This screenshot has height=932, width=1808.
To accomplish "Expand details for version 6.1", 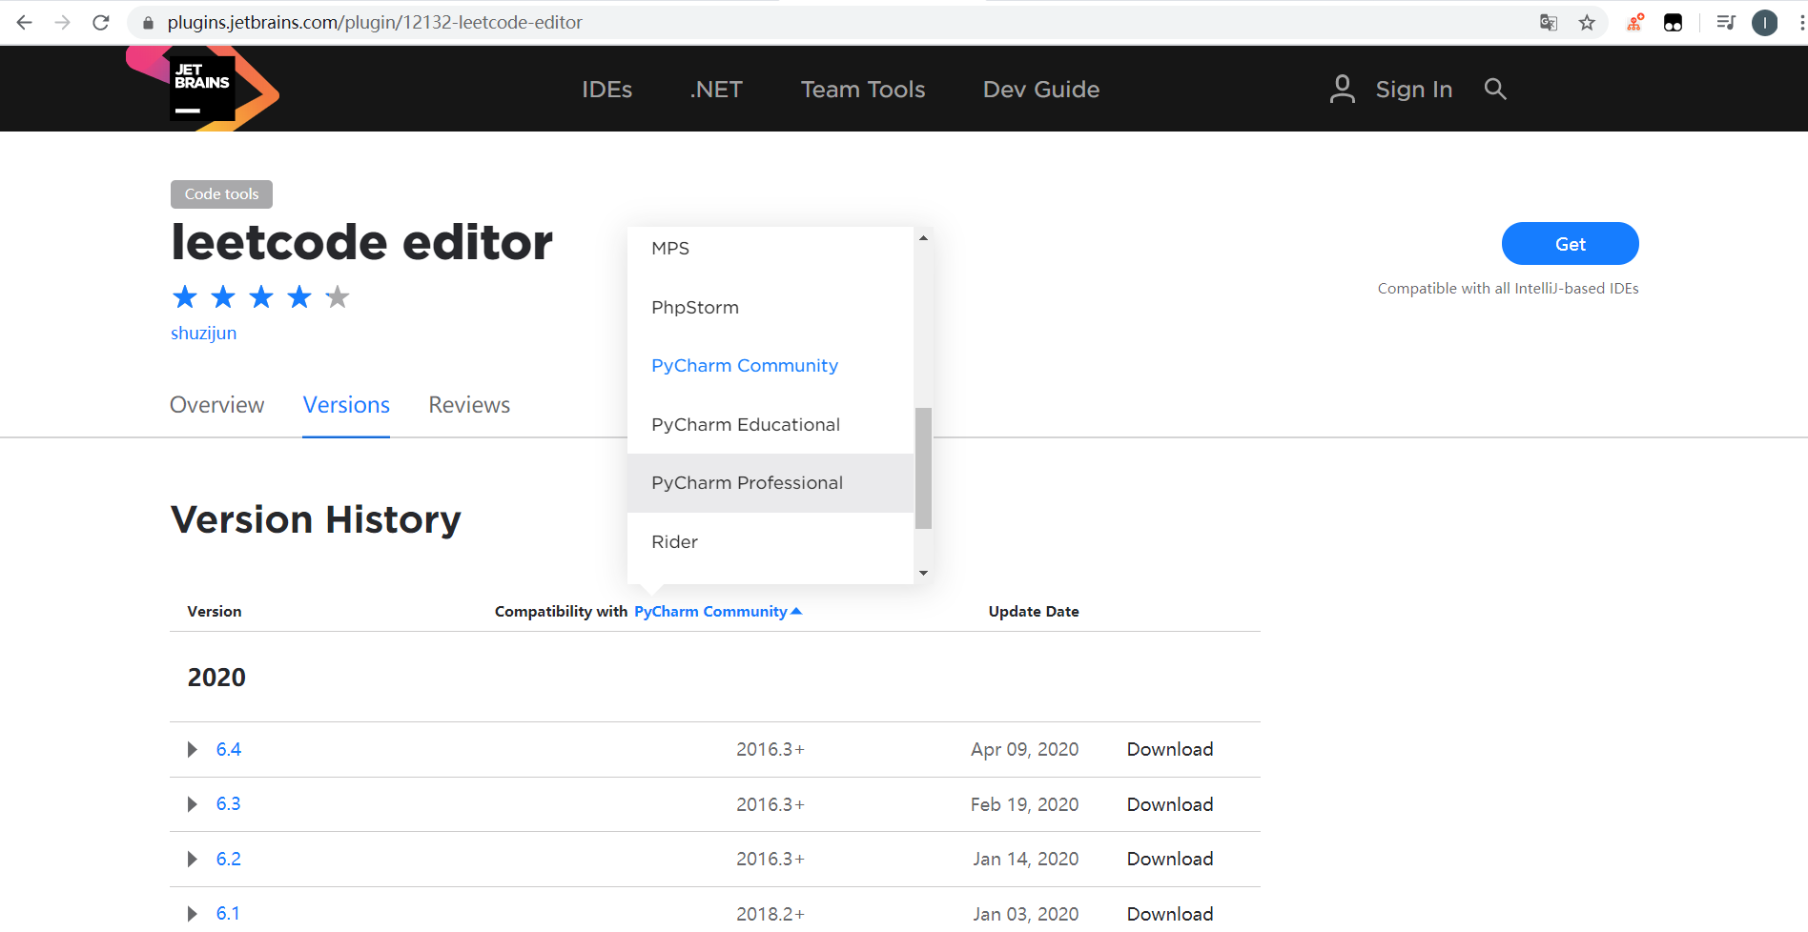I will click(x=193, y=914).
